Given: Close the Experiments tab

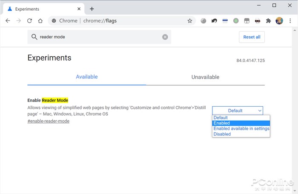Looking at the screenshot, I should [79, 9].
